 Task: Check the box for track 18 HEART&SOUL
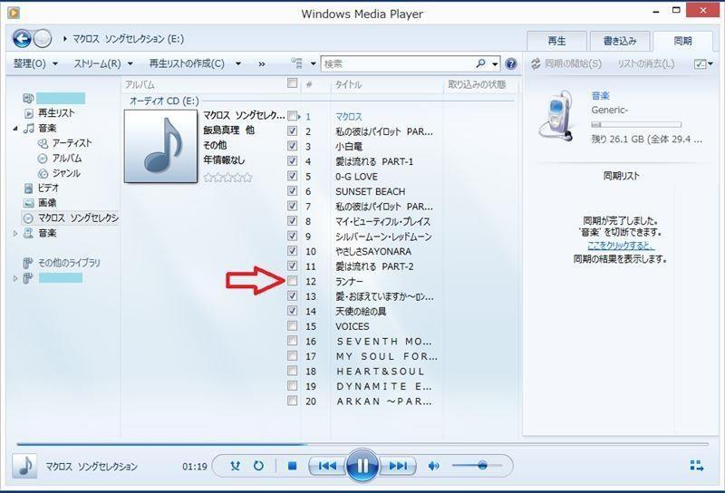292,371
